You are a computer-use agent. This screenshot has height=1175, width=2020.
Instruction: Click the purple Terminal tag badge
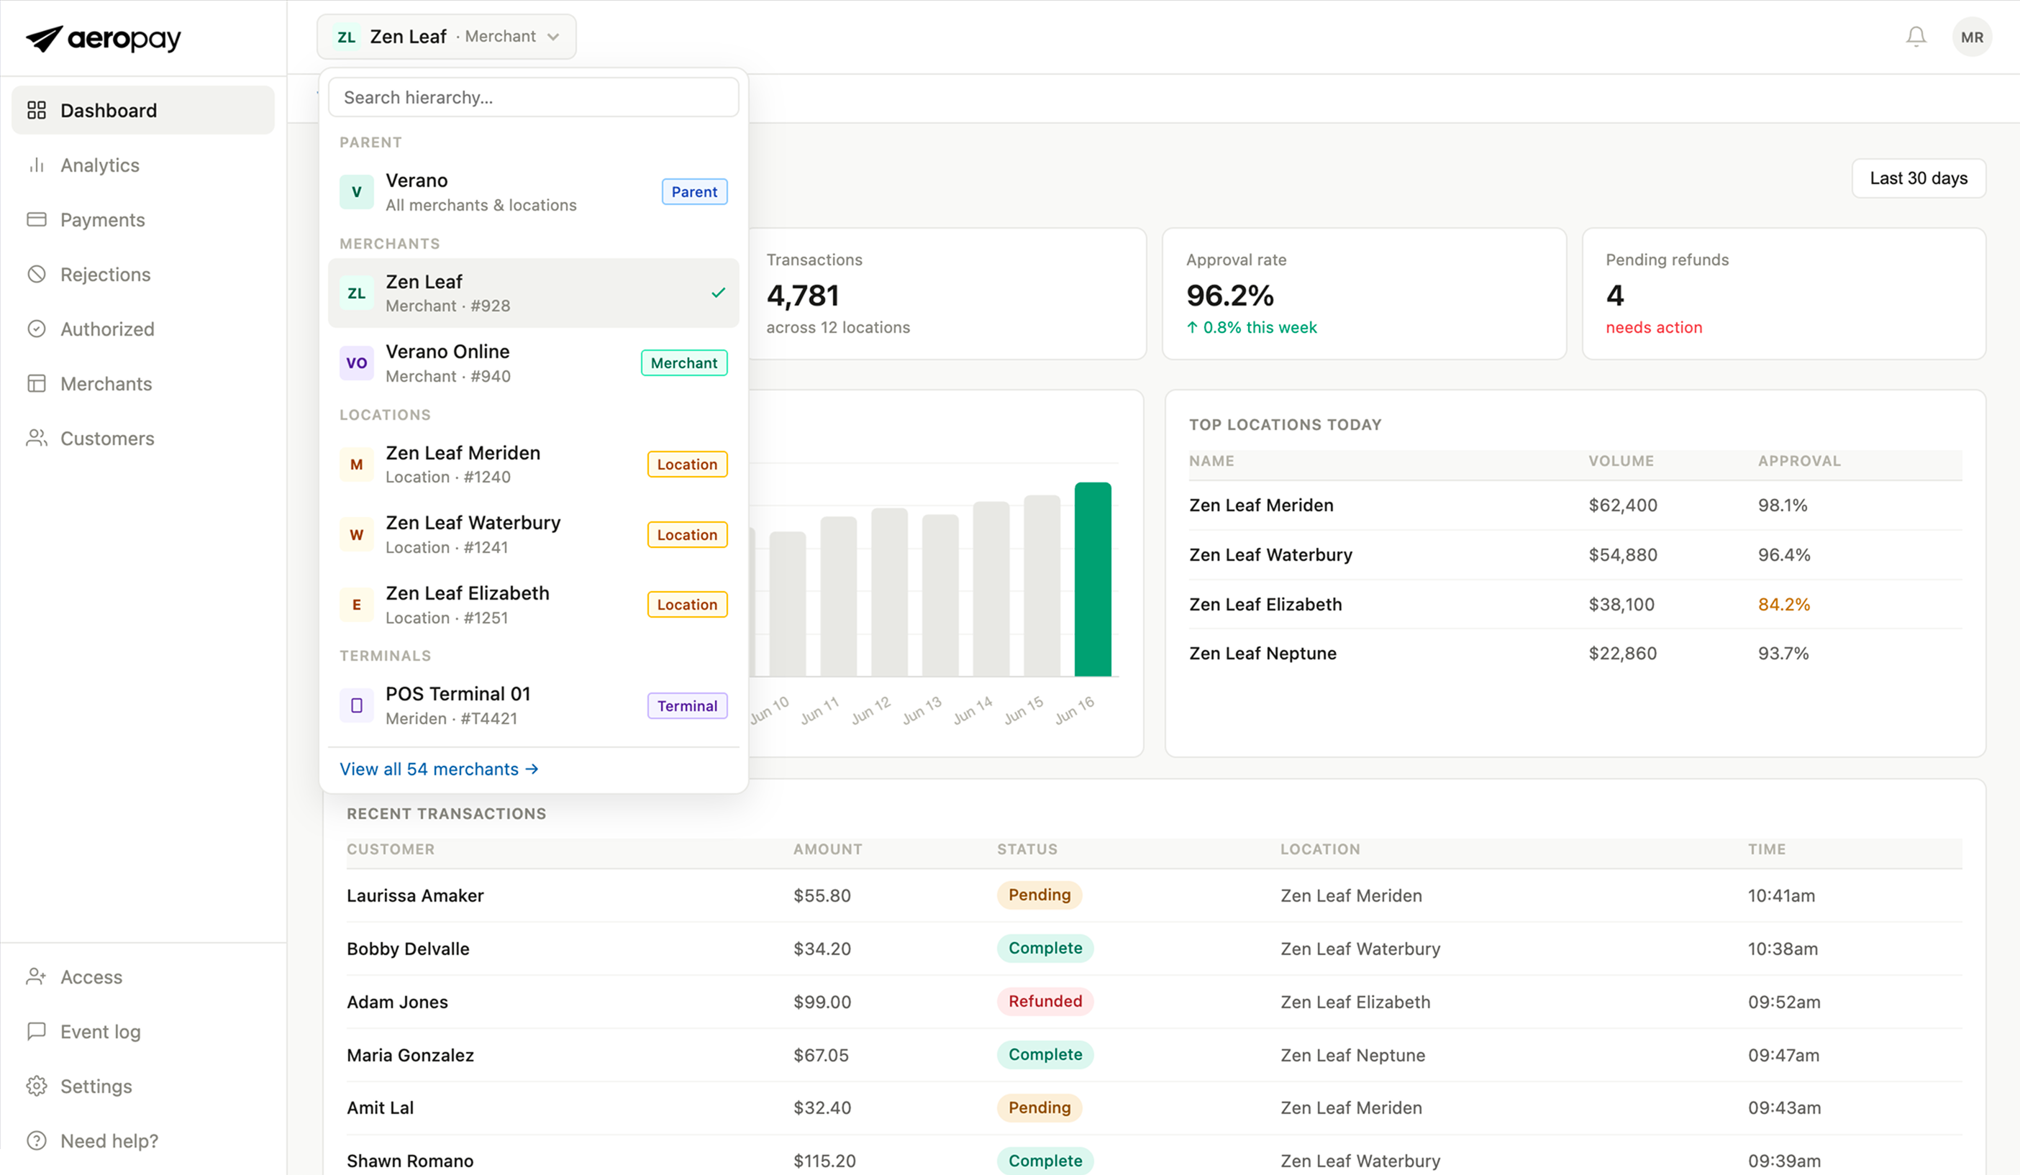687,706
